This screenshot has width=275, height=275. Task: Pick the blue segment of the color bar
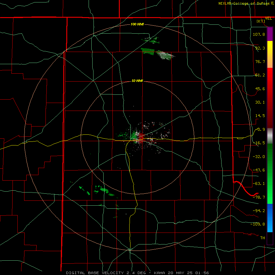tap(270, 218)
